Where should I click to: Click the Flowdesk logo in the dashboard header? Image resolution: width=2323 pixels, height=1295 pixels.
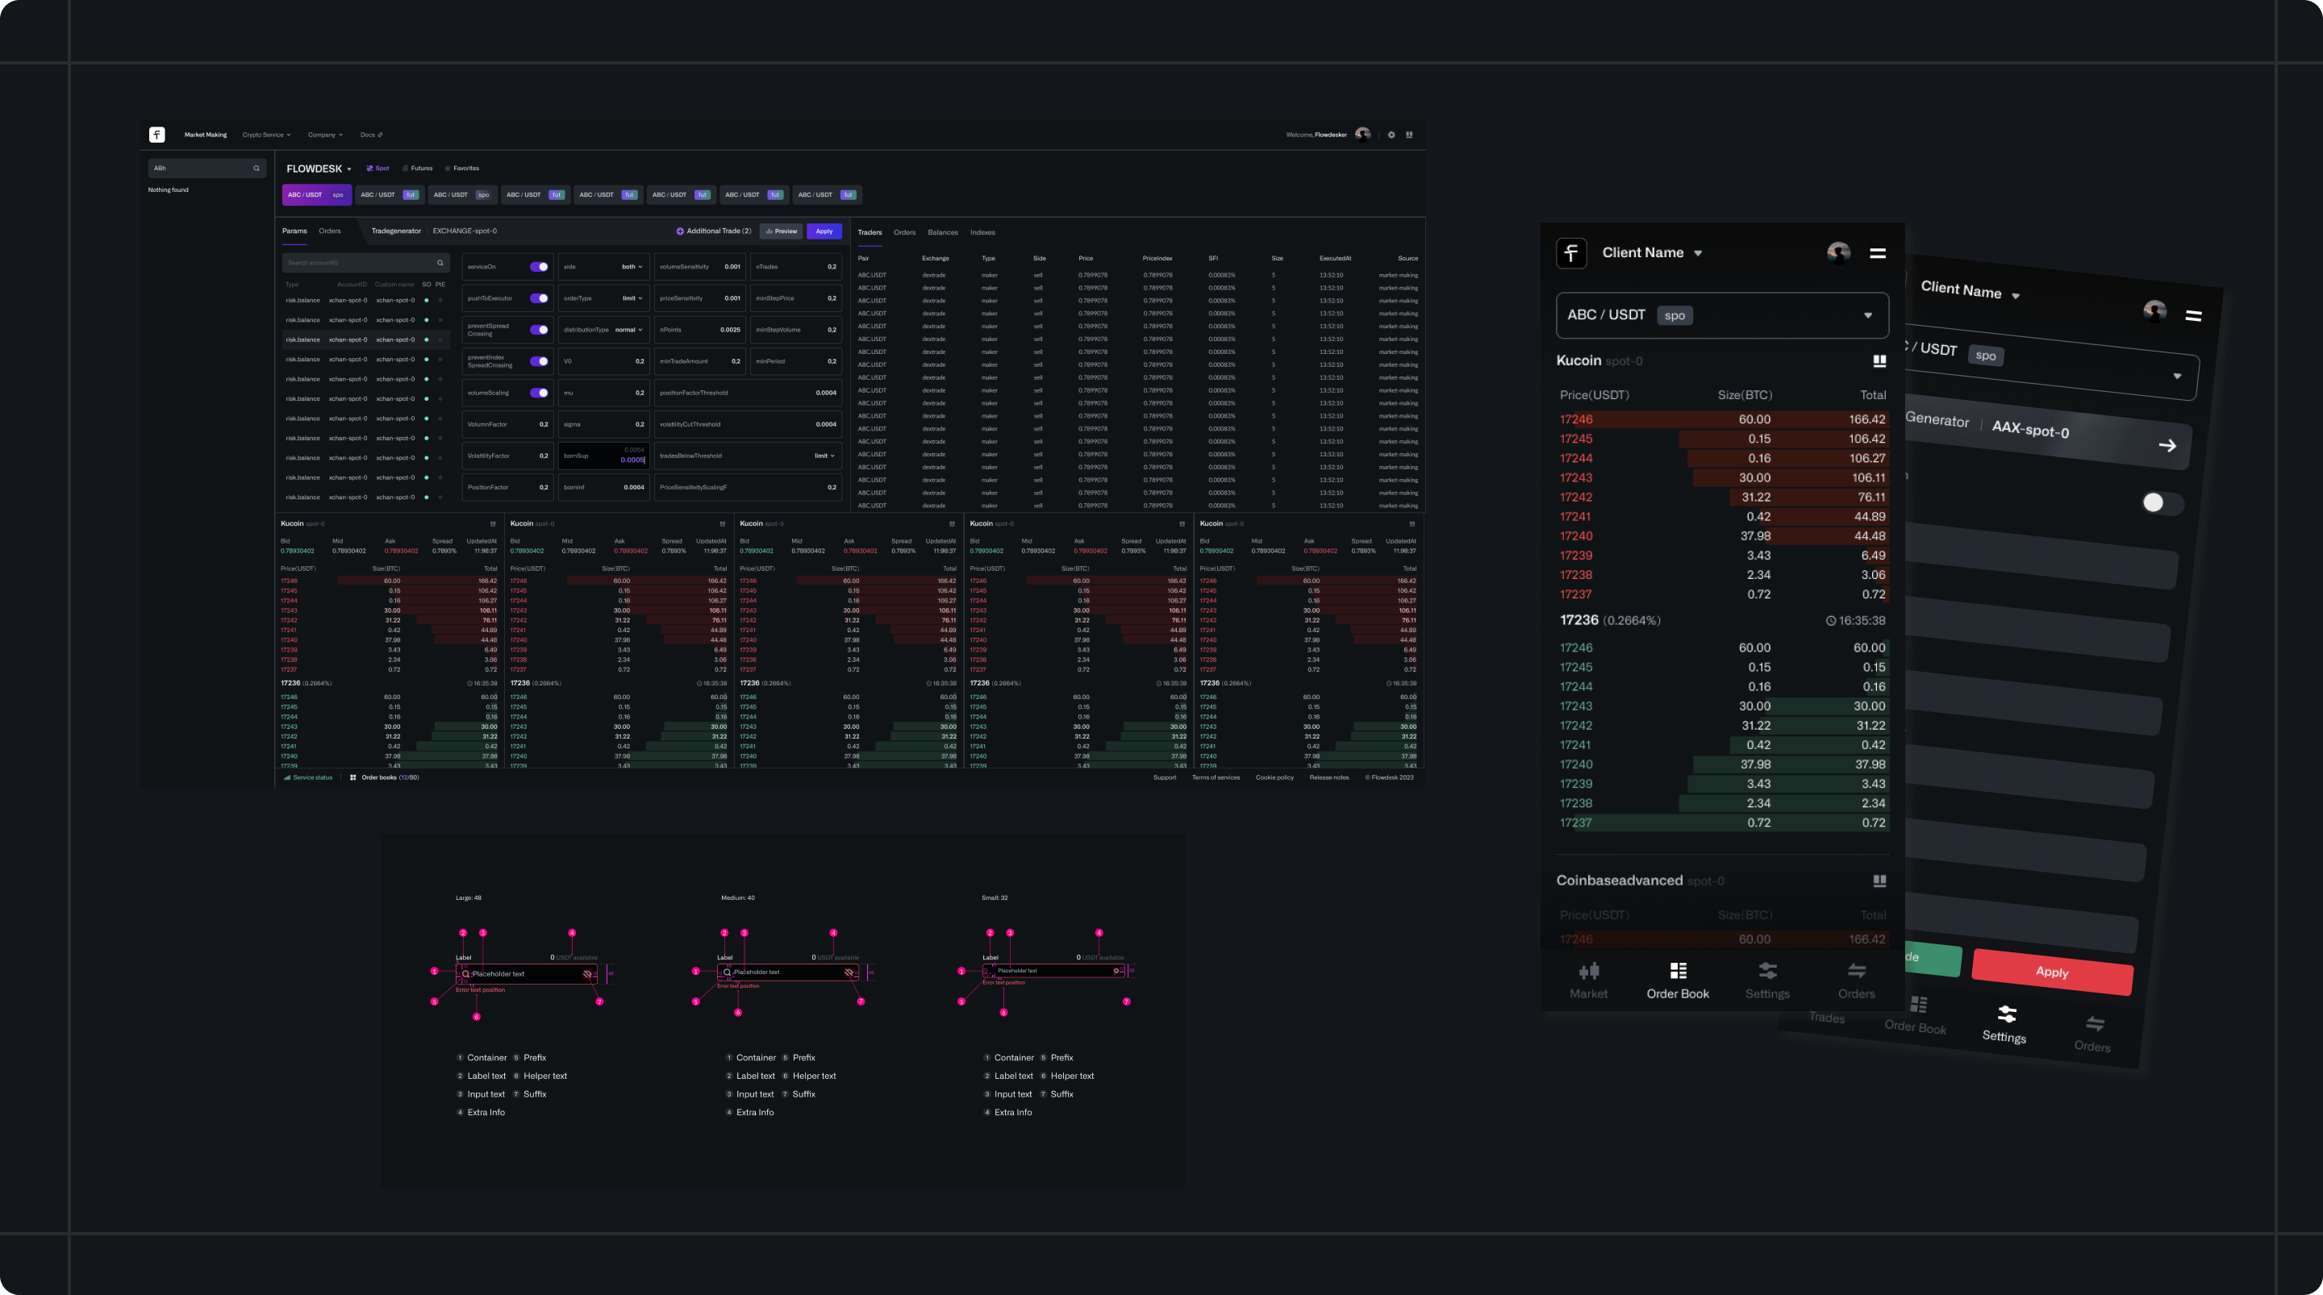click(157, 135)
